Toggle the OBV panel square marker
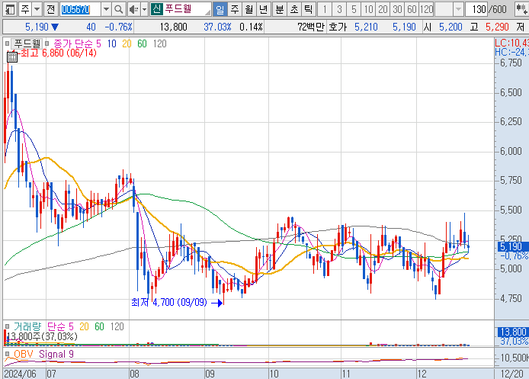The image size is (529, 379). coord(7,354)
